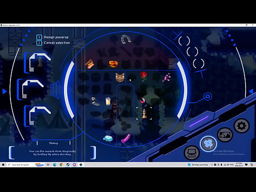Select the top powerup slot holding a chess piece
The height and width of the screenshot is (192, 256).
(x=38, y=62)
